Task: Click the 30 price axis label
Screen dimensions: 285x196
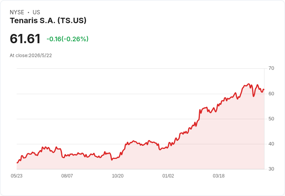Action: point(271,169)
